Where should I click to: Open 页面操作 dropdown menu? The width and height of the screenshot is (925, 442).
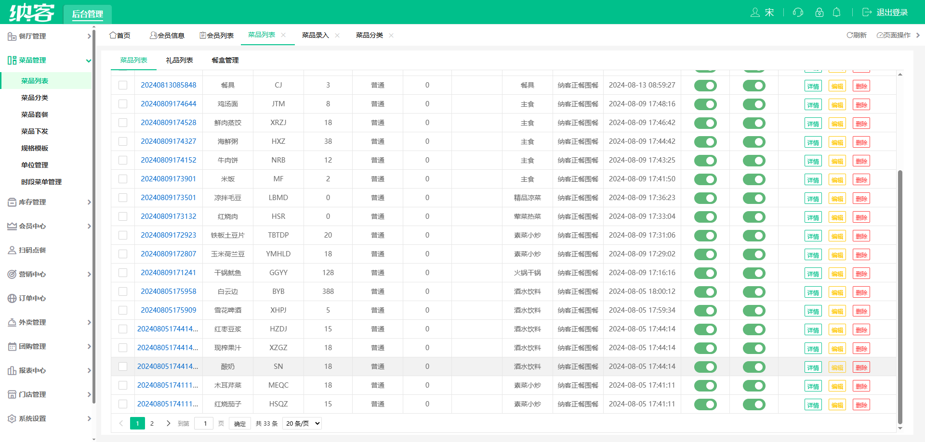coord(894,35)
